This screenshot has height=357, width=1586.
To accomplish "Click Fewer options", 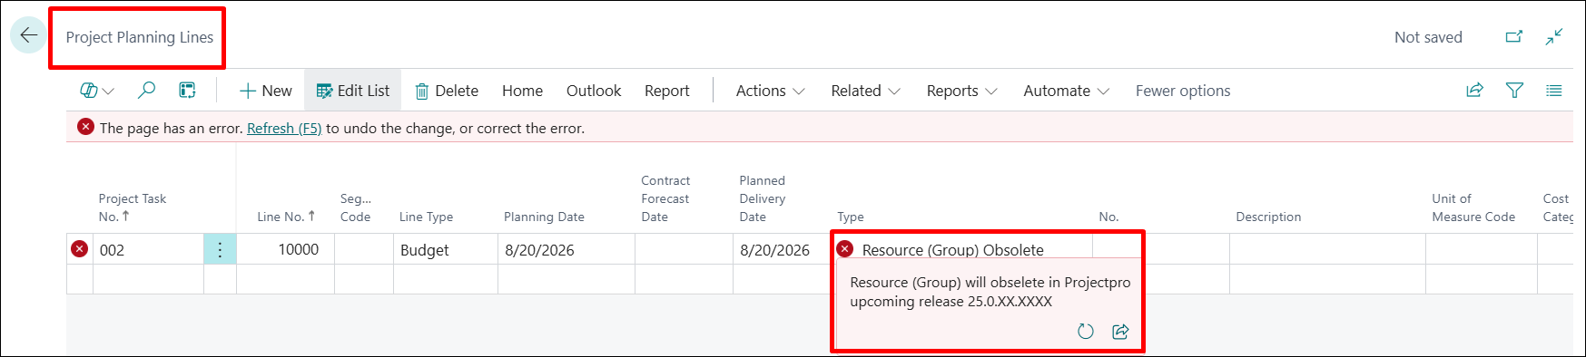I will (1183, 91).
